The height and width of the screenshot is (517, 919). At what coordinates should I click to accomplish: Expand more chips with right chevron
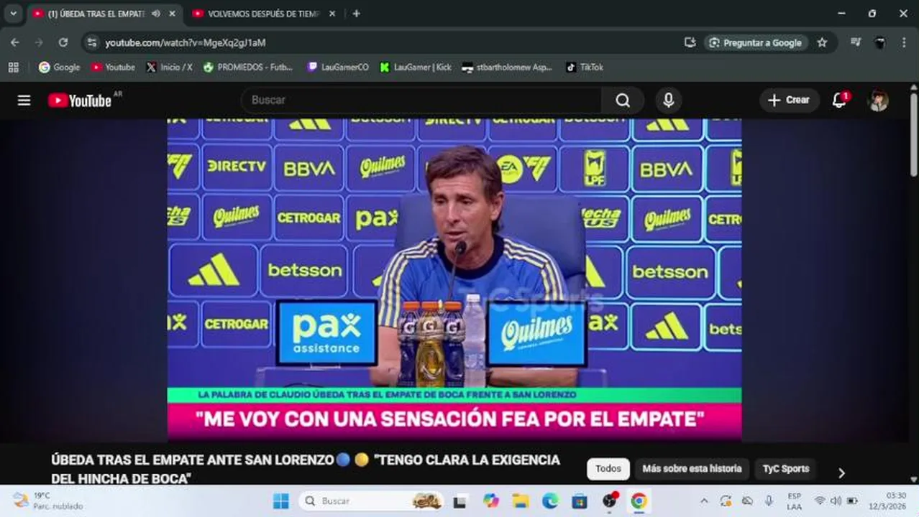tap(841, 472)
